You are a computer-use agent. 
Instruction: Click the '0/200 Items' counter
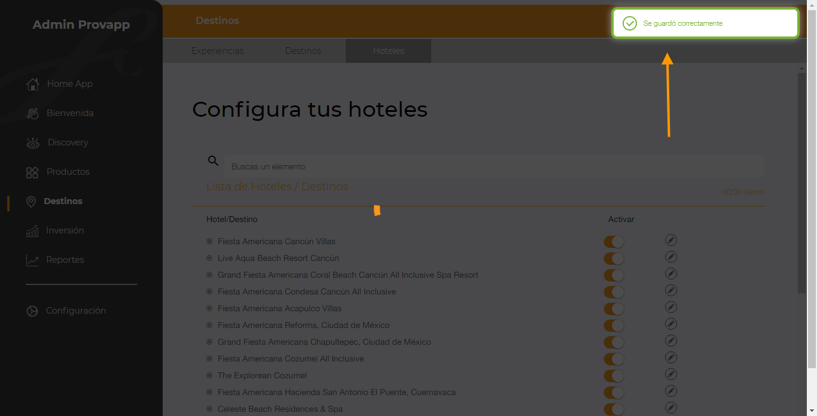(743, 192)
